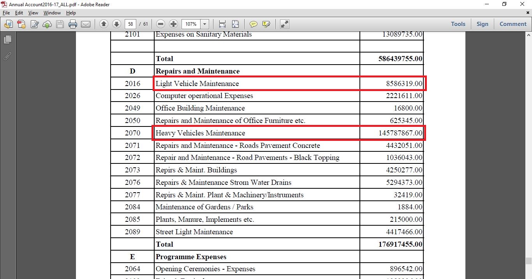Open the Tools pane

[458, 24]
